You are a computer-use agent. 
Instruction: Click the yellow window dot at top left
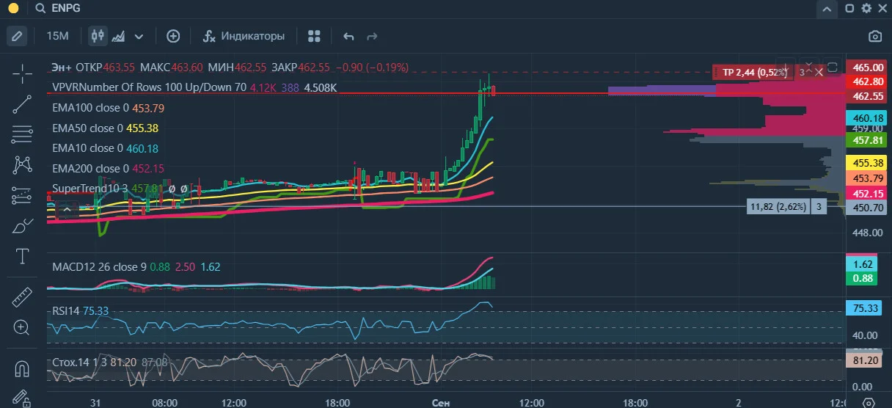12,8
